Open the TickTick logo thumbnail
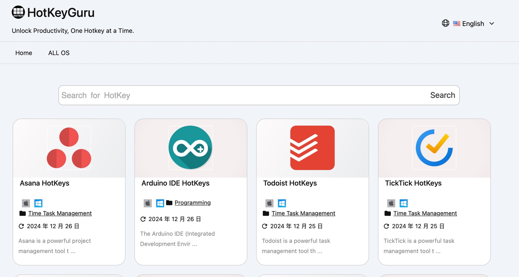 [434, 148]
